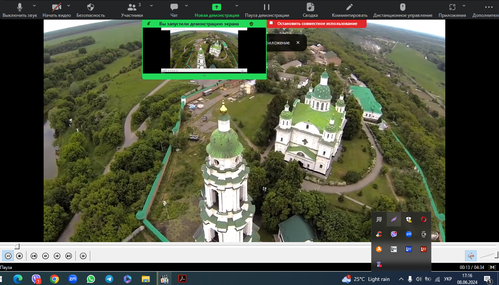Click the Telegram icon on the taskbar
The height and width of the screenshot is (285, 499).
click(109, 279)
